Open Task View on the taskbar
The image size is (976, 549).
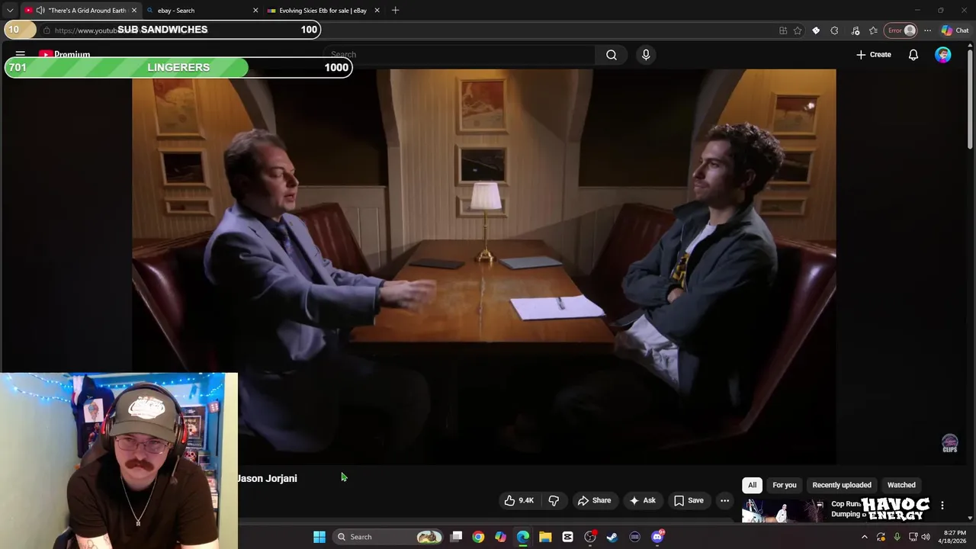456,537
